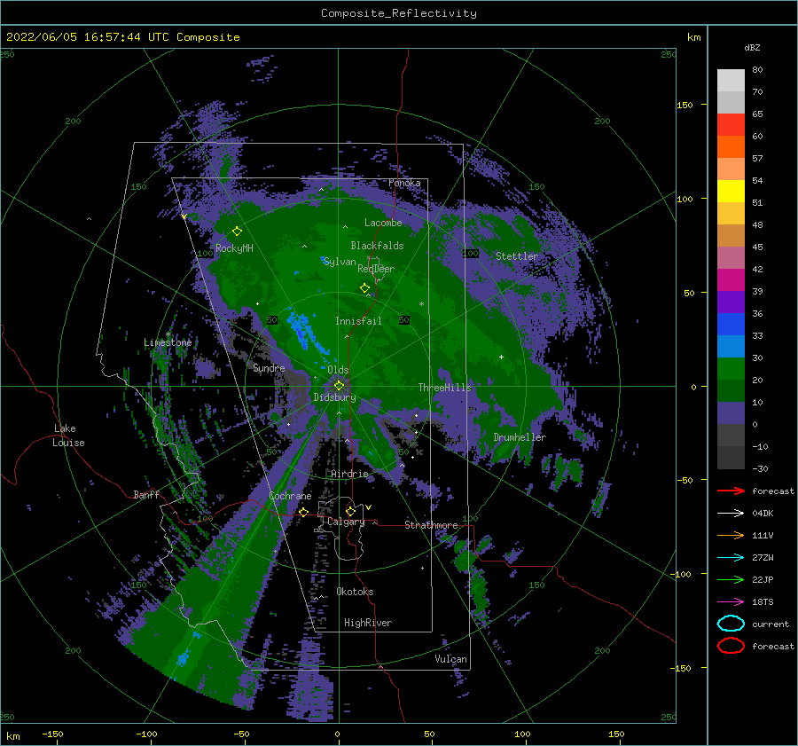Click the Drumheller town label
Viewport: 798px width, 746px height.
pos(520,437)
